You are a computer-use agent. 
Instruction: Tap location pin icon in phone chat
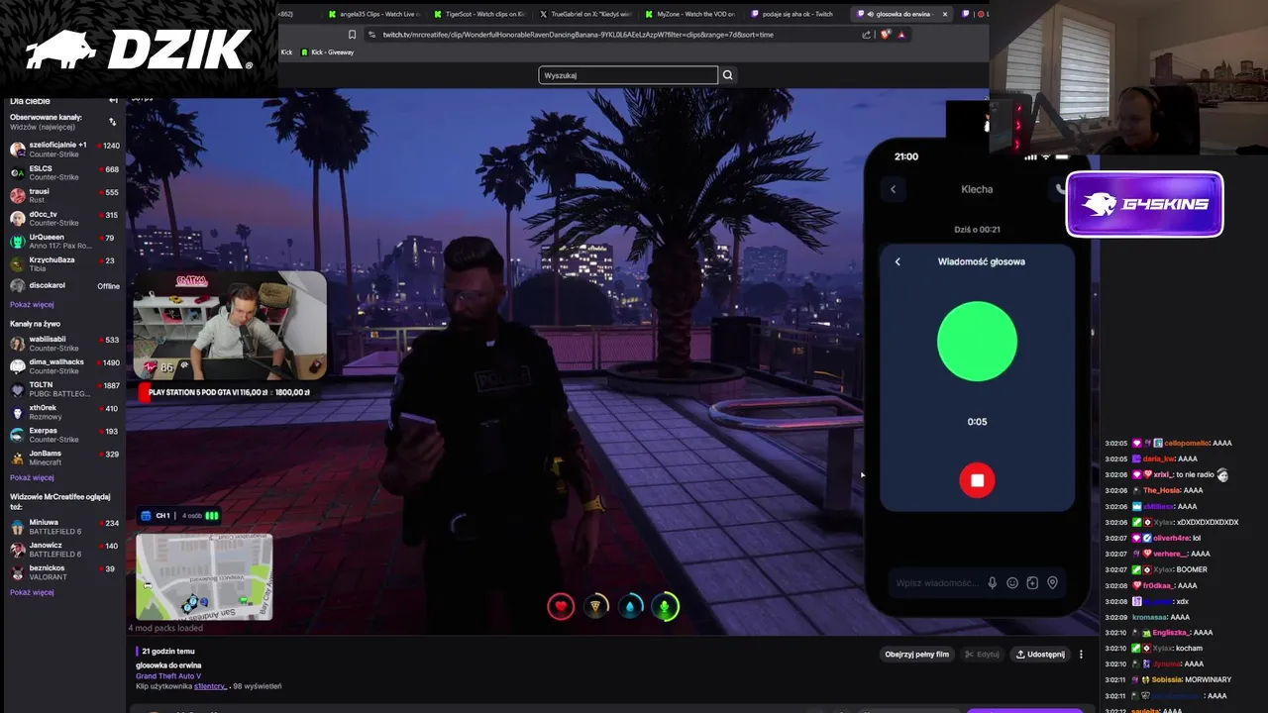point(1052,583)
